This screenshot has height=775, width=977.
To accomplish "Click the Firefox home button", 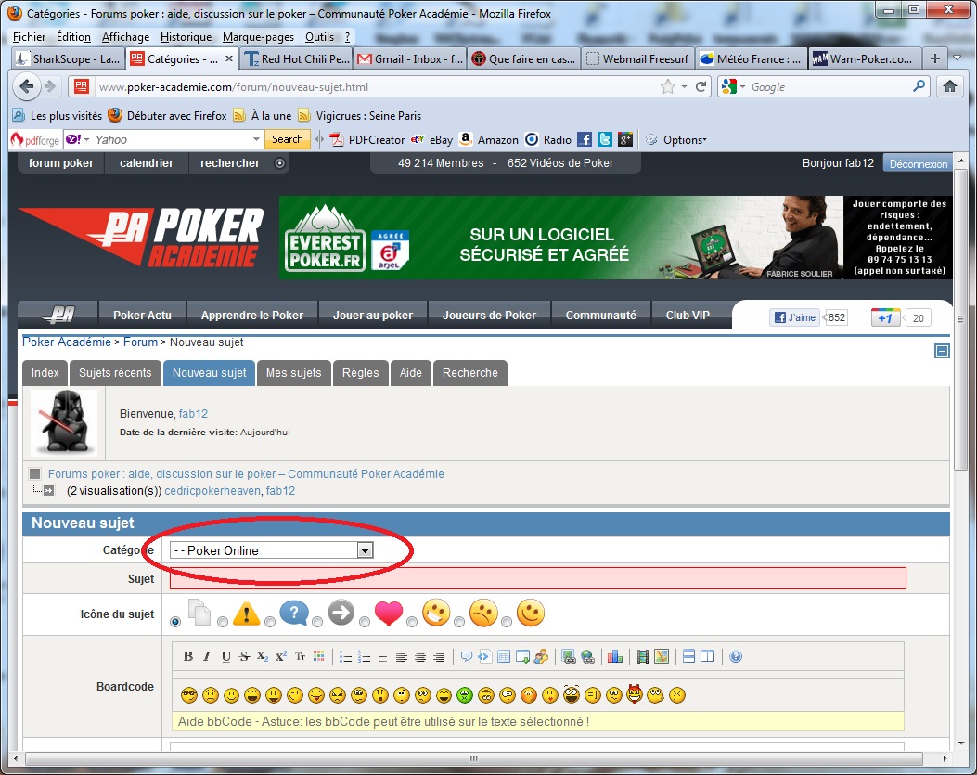I will [x=949, y=86].
